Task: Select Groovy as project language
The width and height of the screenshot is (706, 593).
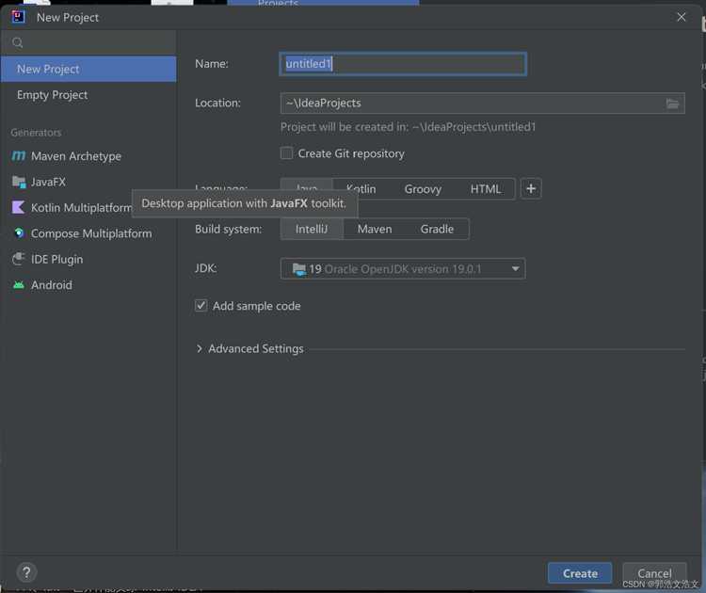Action: click(423, 189)
